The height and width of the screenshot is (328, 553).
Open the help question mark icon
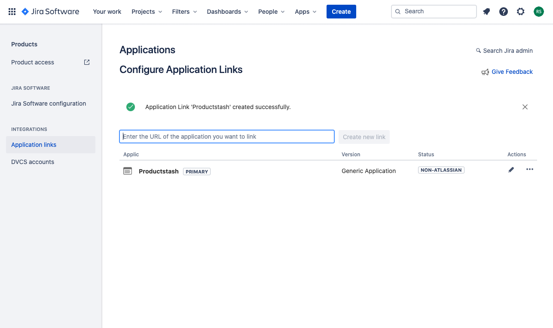(504, 12)
